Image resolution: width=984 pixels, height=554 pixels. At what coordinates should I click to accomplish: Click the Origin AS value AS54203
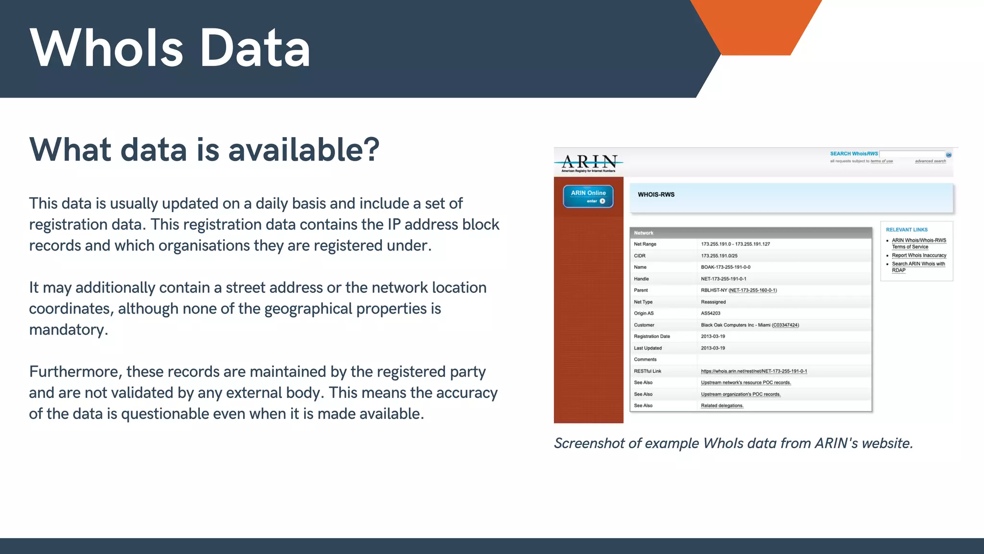(711, 314)
